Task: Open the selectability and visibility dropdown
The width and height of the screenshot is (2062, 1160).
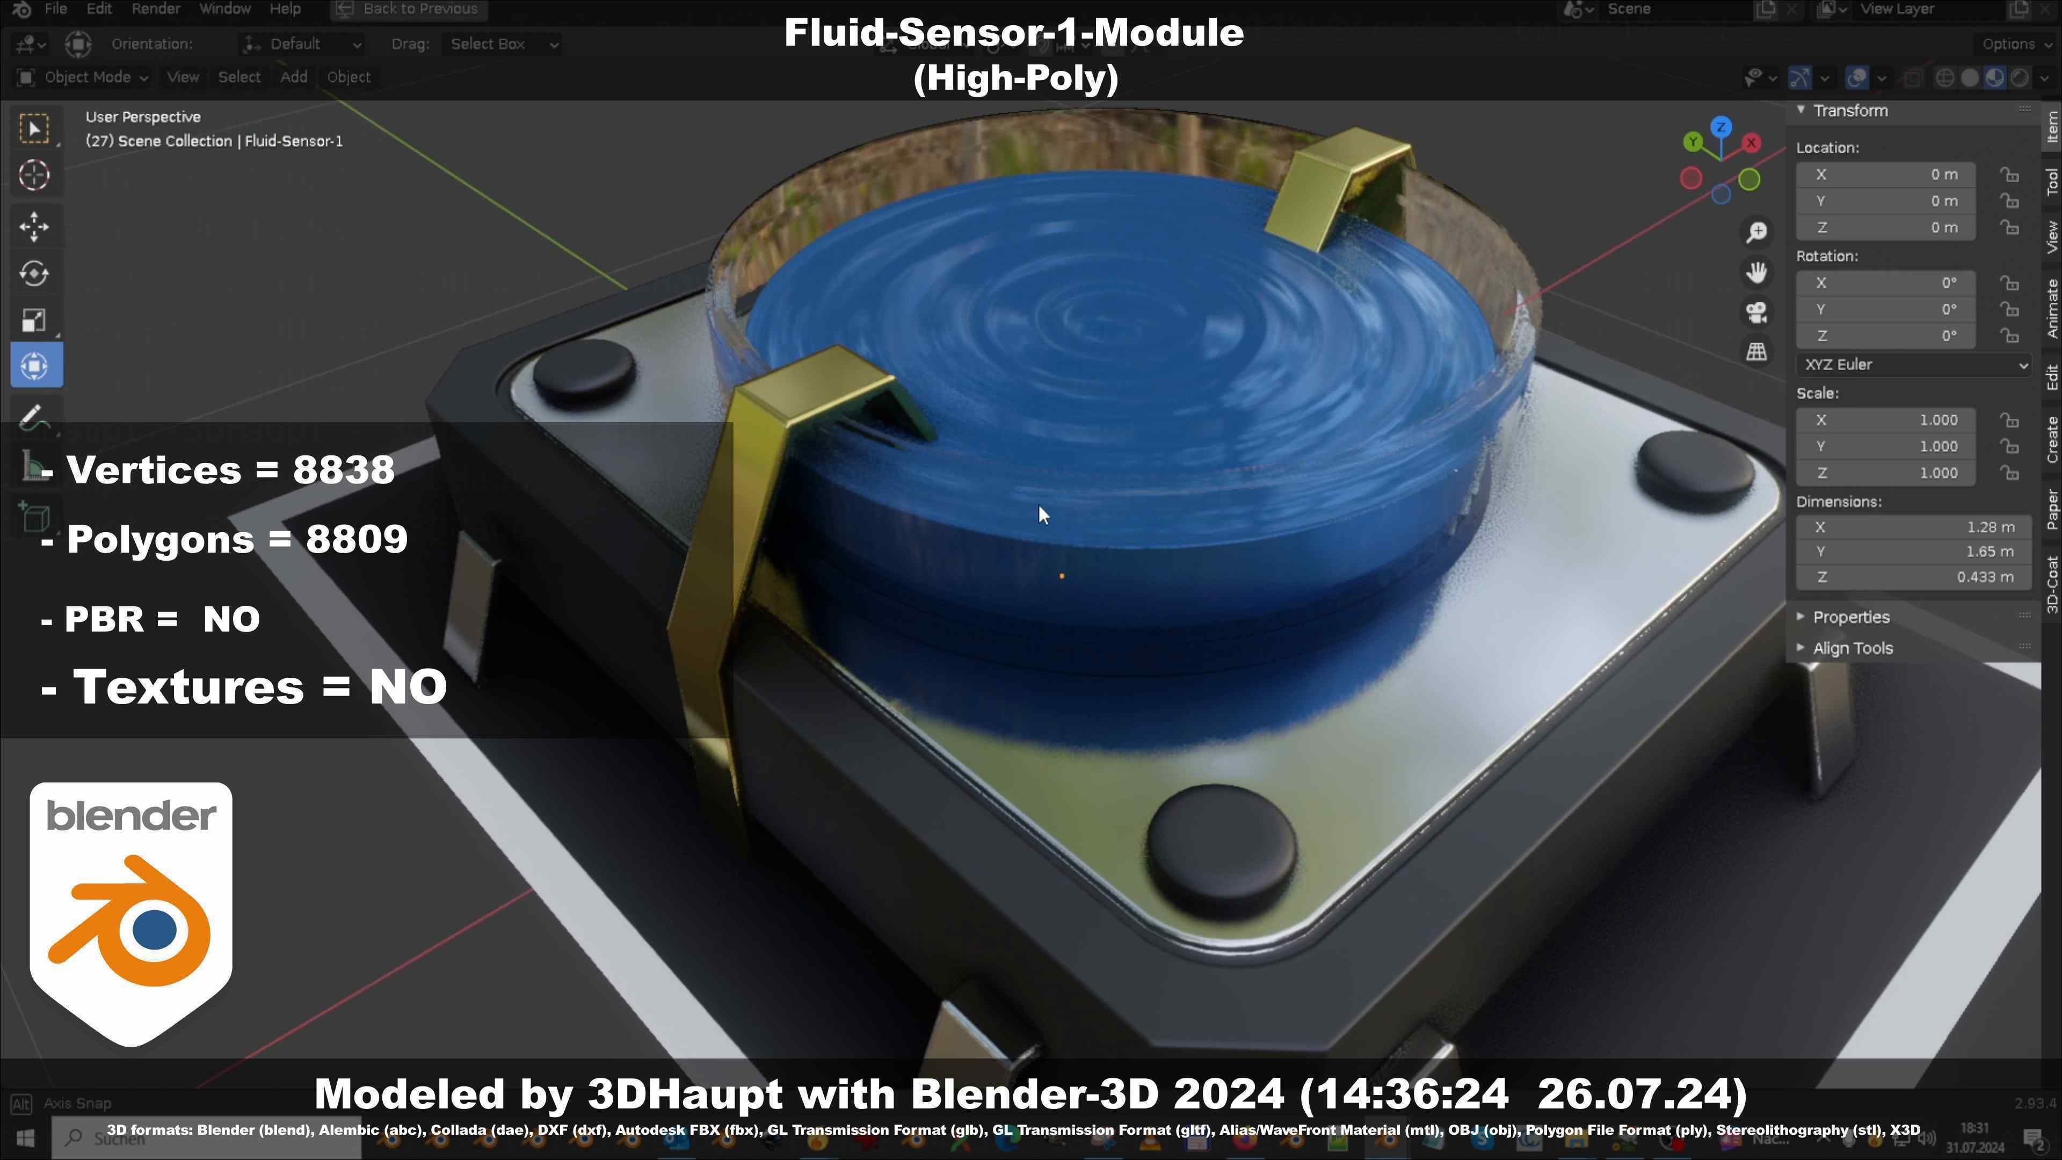Action: click(x=1760, y=78)
